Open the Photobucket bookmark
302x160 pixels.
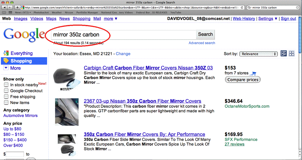(x=41, y=12)
